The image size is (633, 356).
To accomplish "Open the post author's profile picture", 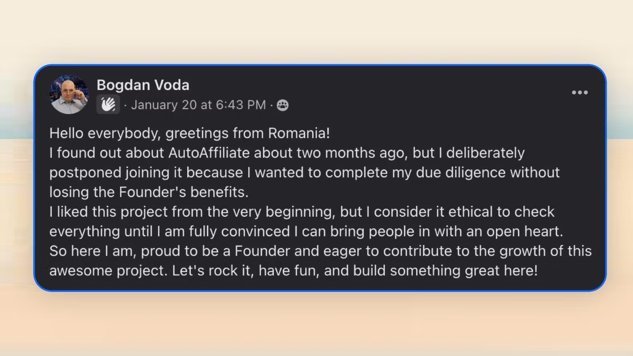I will tap(69, 94).
